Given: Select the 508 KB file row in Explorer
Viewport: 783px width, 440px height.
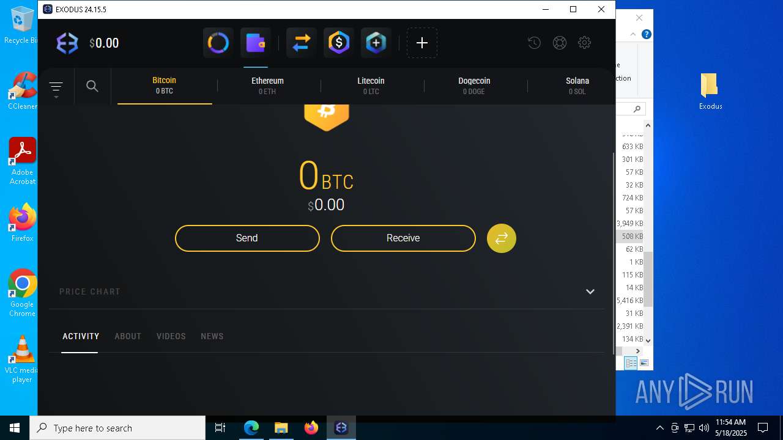Looking at the screenshot, I should coord(630,236).
